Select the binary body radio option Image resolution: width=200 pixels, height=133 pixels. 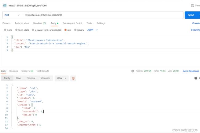[75, 30]
